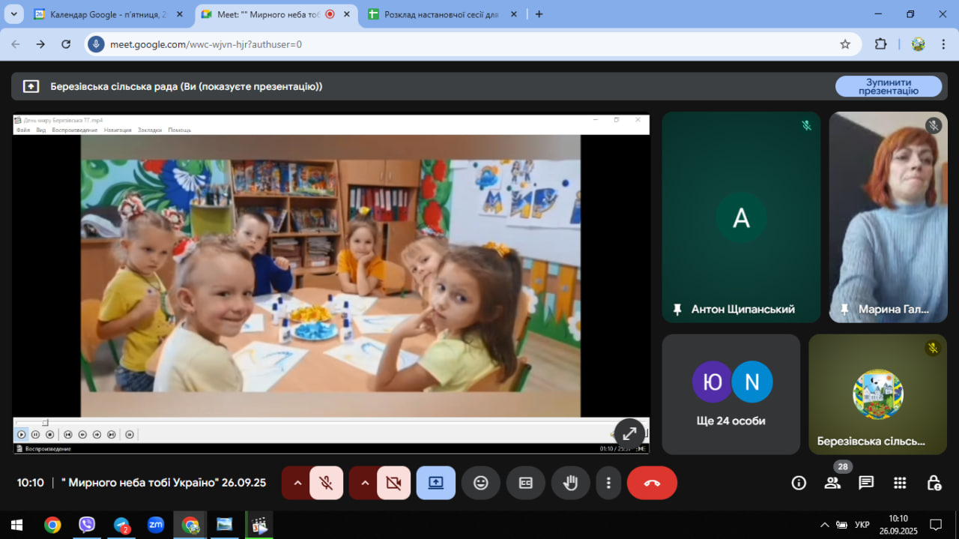
Task: Expand audio settings arrow
Action: point(297,483)
